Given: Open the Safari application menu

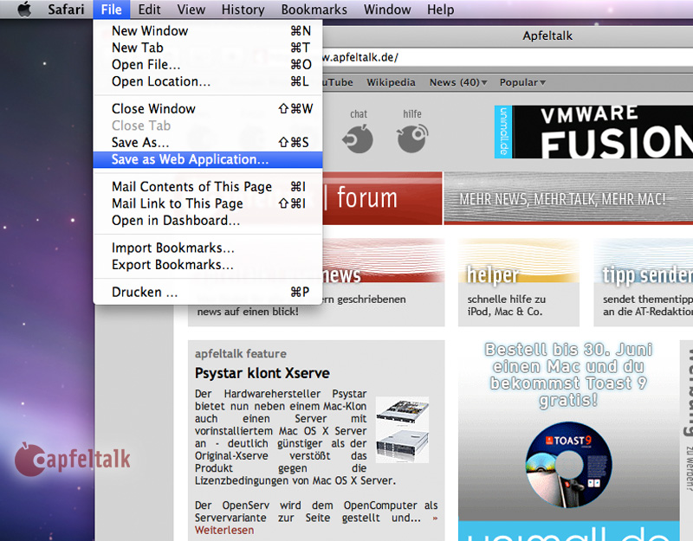Looking at the screenshot, I should pos(66,10).
